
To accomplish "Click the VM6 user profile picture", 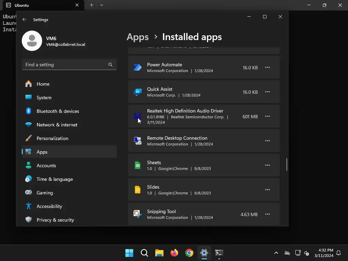I will tap(32, 41).
